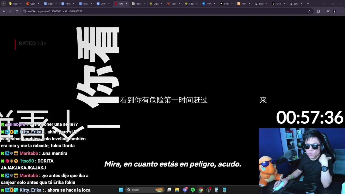Open Task View from the taskbar
The image size is (345, 194).
169,190
